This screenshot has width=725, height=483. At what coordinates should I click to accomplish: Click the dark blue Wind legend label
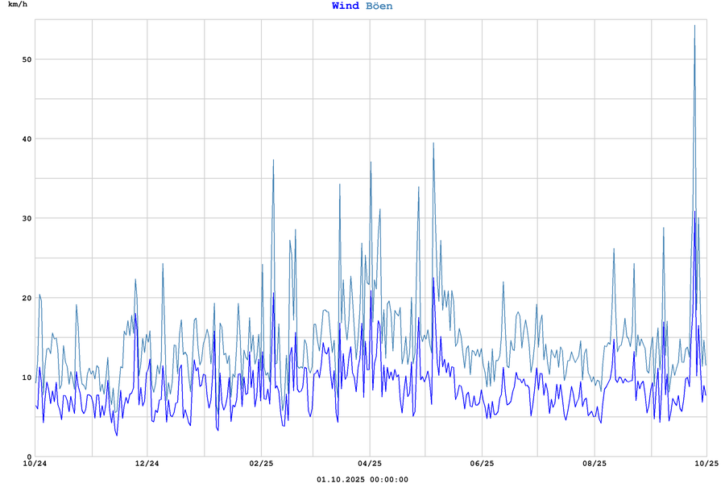345,6
